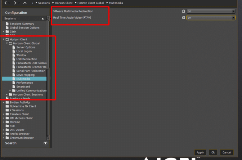
Task: Select Appliance Mode tree item
Action: 20,98
